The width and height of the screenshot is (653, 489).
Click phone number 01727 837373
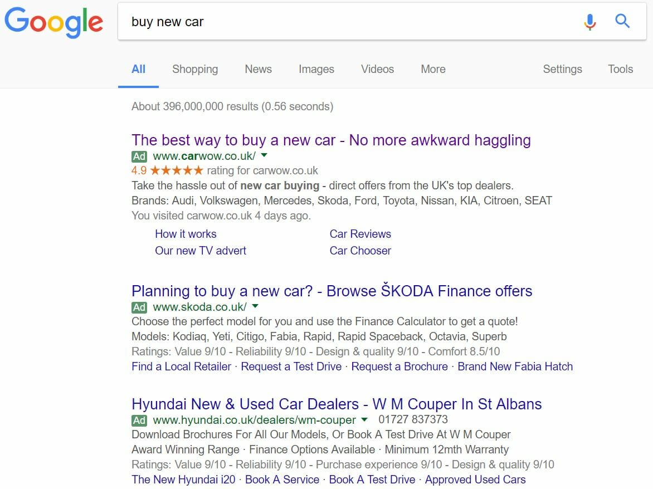tap(413, 419)
